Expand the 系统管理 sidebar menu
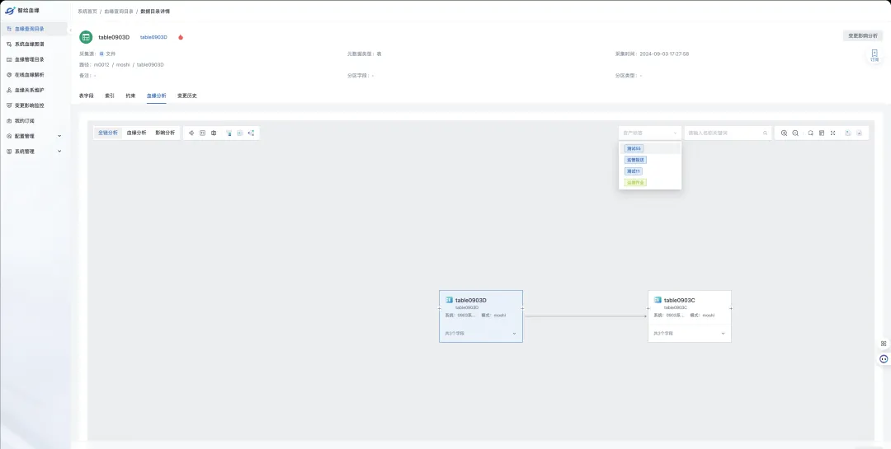Image resolution: width=891 pixels, height=449 pixels. [34, 152]
